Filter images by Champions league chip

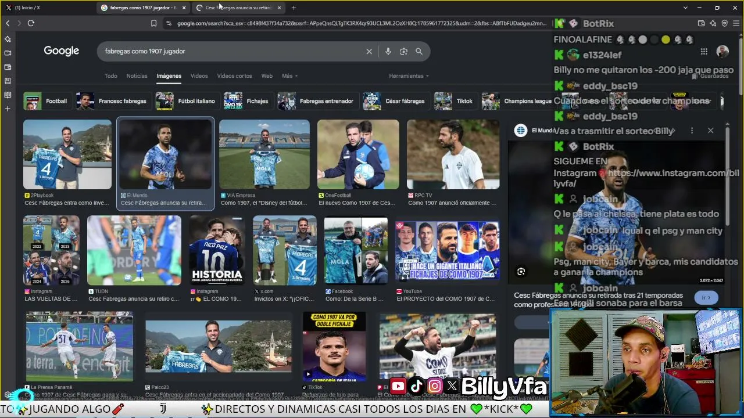tap(517, 101)
